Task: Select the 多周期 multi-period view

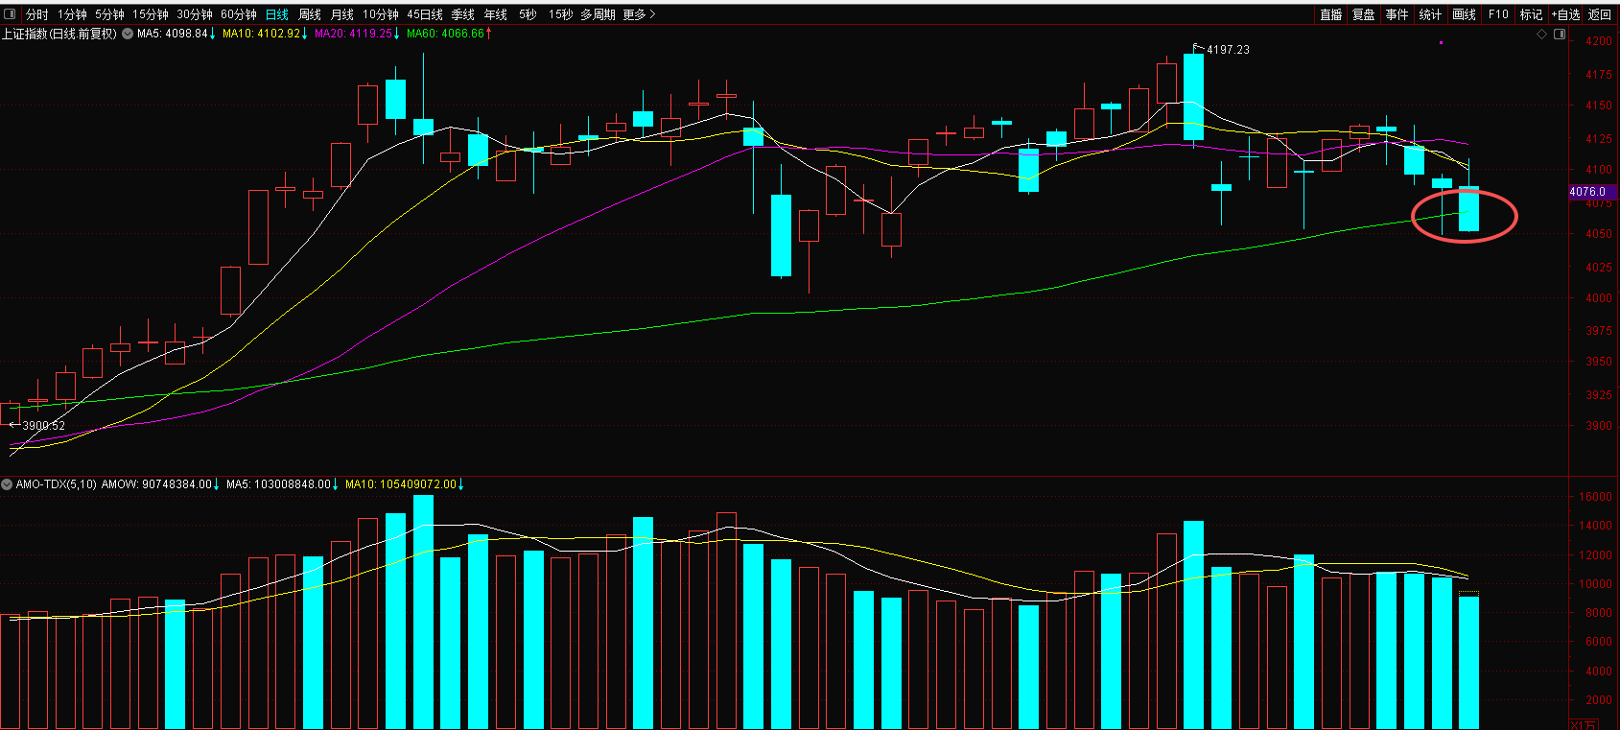Action: click(598, 14)
